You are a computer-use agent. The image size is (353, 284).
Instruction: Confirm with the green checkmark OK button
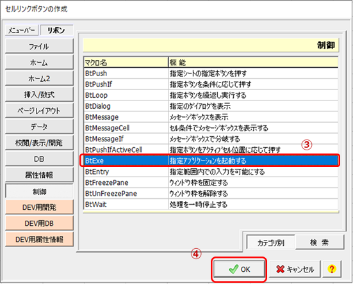(239, 269)
